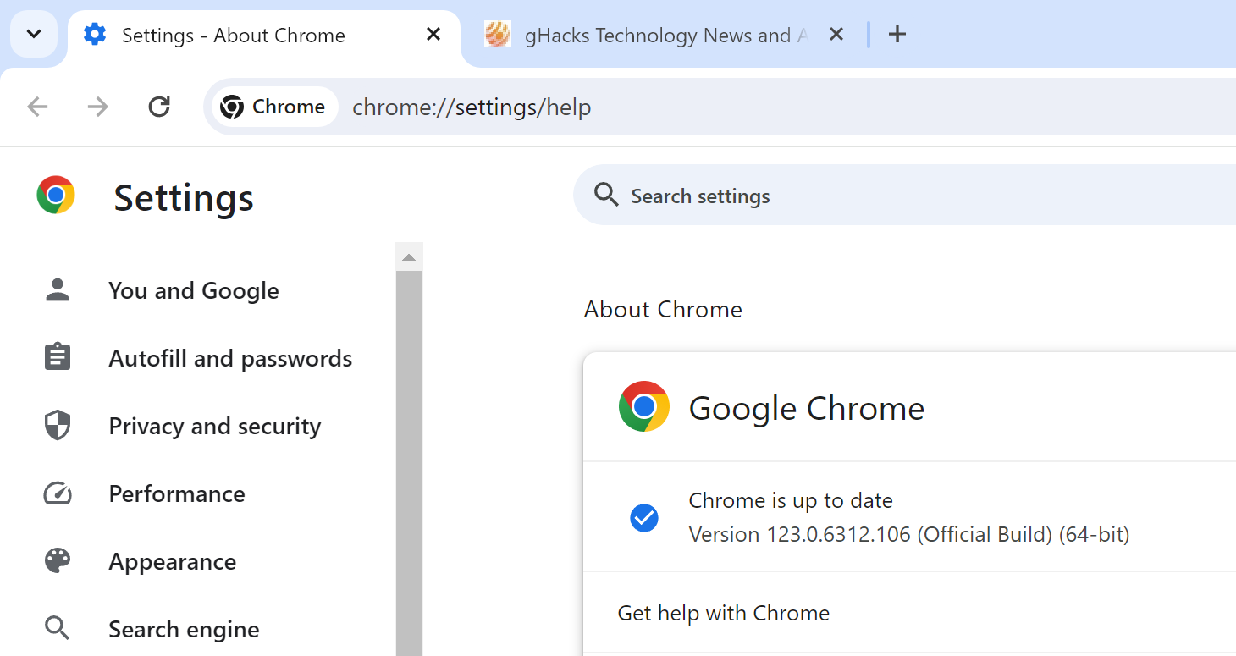The width and height of the screenshot is (1236, 656).
Task: Click the About Chrome heading
Action: click(x=663, y=309)
